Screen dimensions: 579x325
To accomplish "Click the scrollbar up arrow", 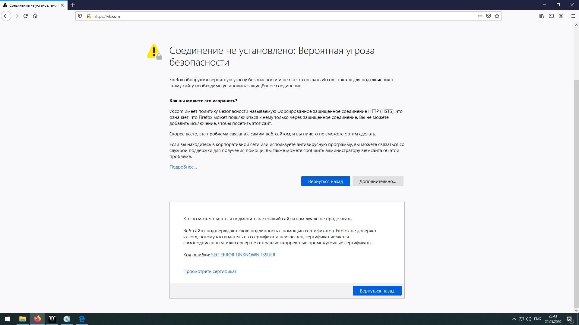I will coord(576,25).
